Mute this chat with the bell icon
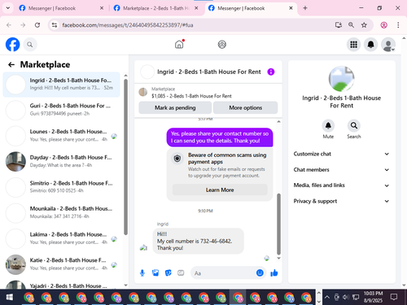 coord(328,125)
